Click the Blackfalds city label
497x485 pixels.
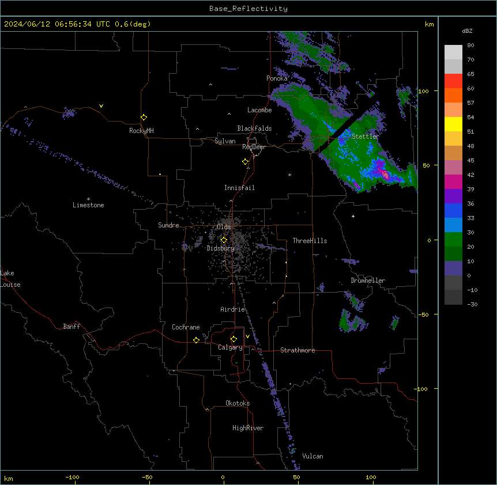click(254, 128)
